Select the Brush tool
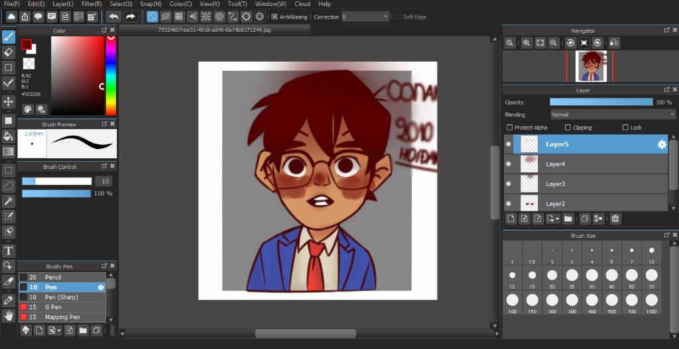 pyautogui.click(x=8, y=37)
